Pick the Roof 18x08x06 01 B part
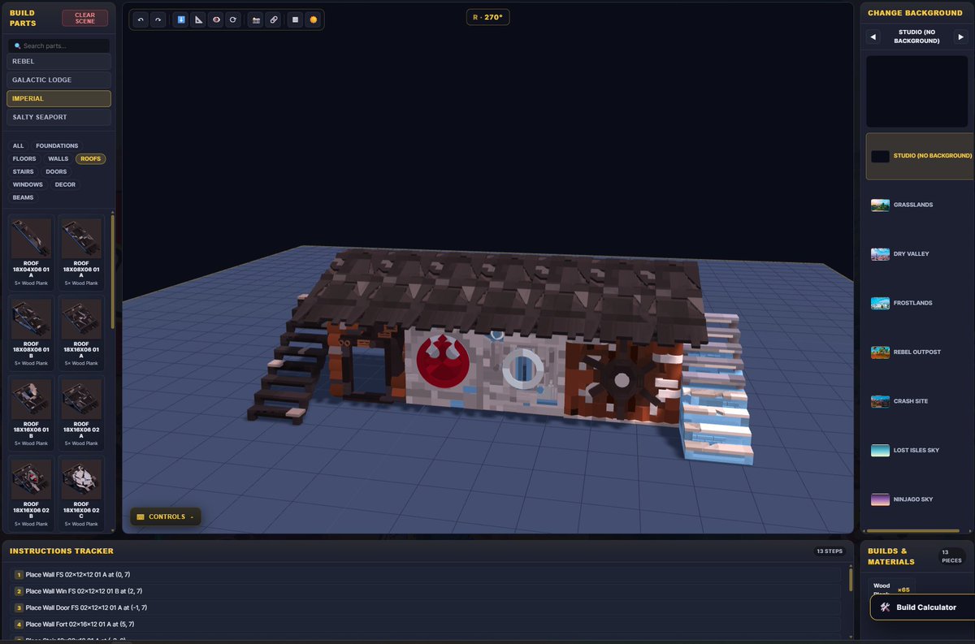The image size is (975, 644). click(32, 332)
